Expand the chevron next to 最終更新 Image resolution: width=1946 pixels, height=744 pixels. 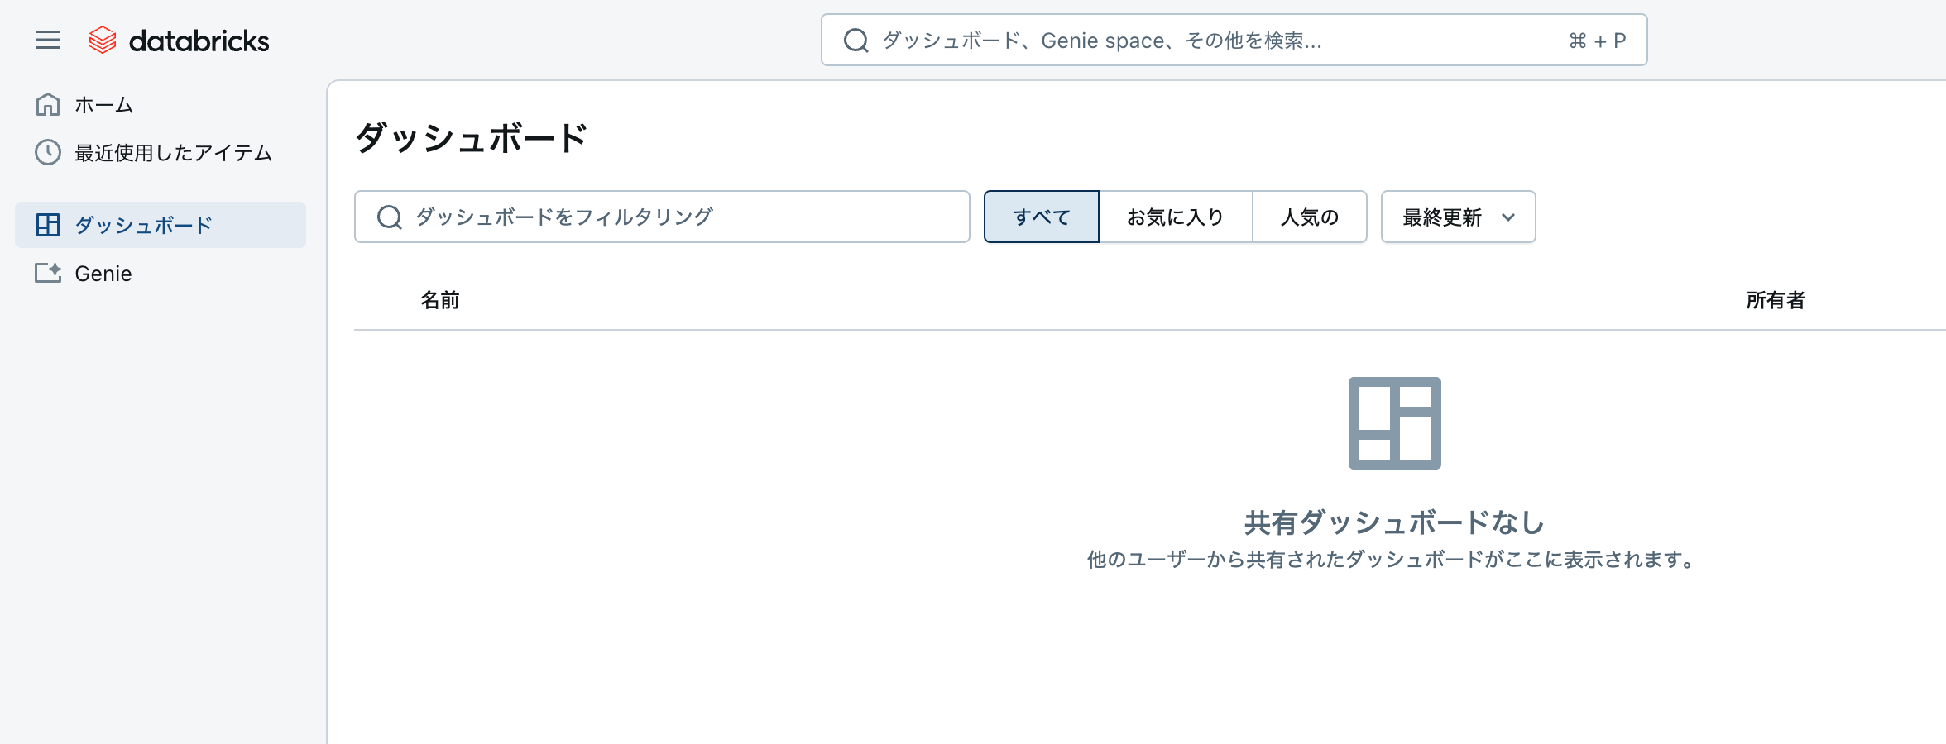coord(1507,217)
